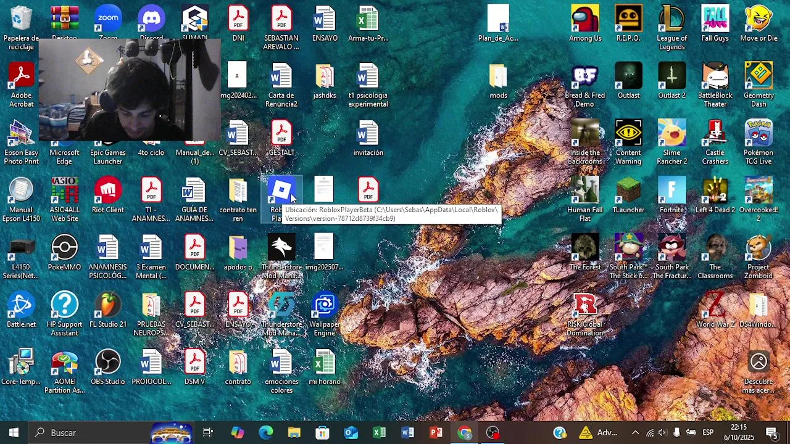Open the volume control in the tray

[x=663, y=432]
